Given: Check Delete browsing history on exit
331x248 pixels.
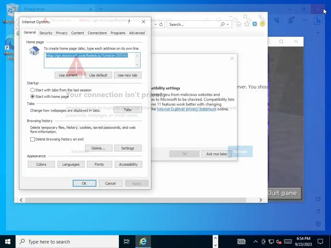Looking at the screenshot, I should pos(57,139).
